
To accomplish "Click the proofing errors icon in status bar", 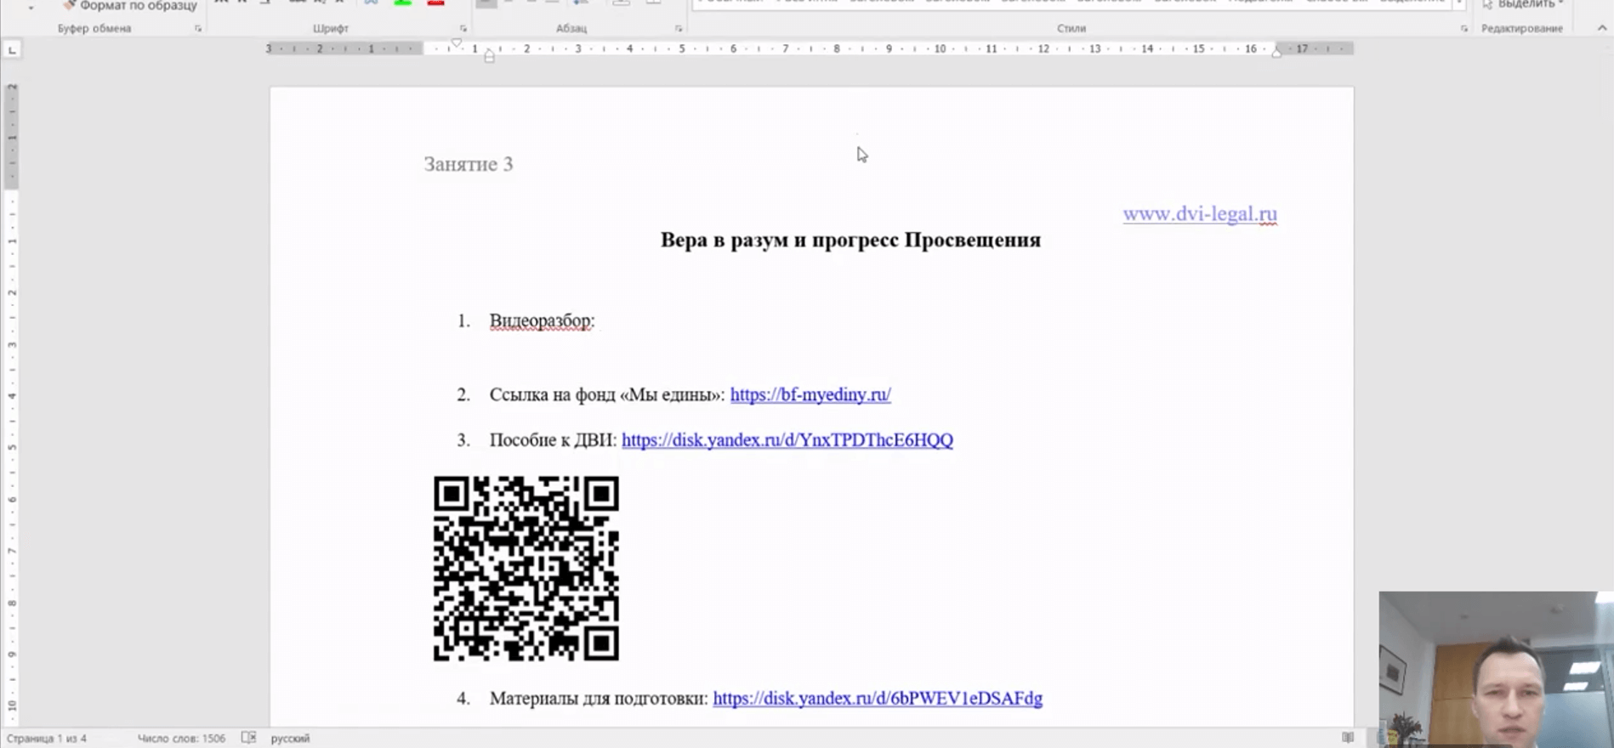I will click(248, 738).
